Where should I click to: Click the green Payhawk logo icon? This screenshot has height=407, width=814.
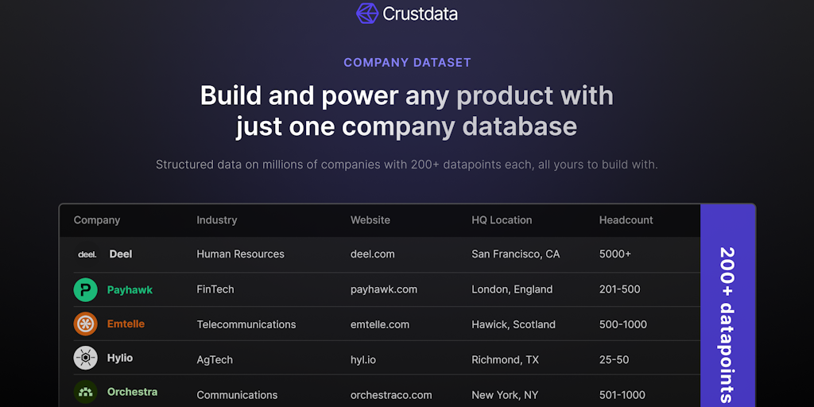pos(86,290)
